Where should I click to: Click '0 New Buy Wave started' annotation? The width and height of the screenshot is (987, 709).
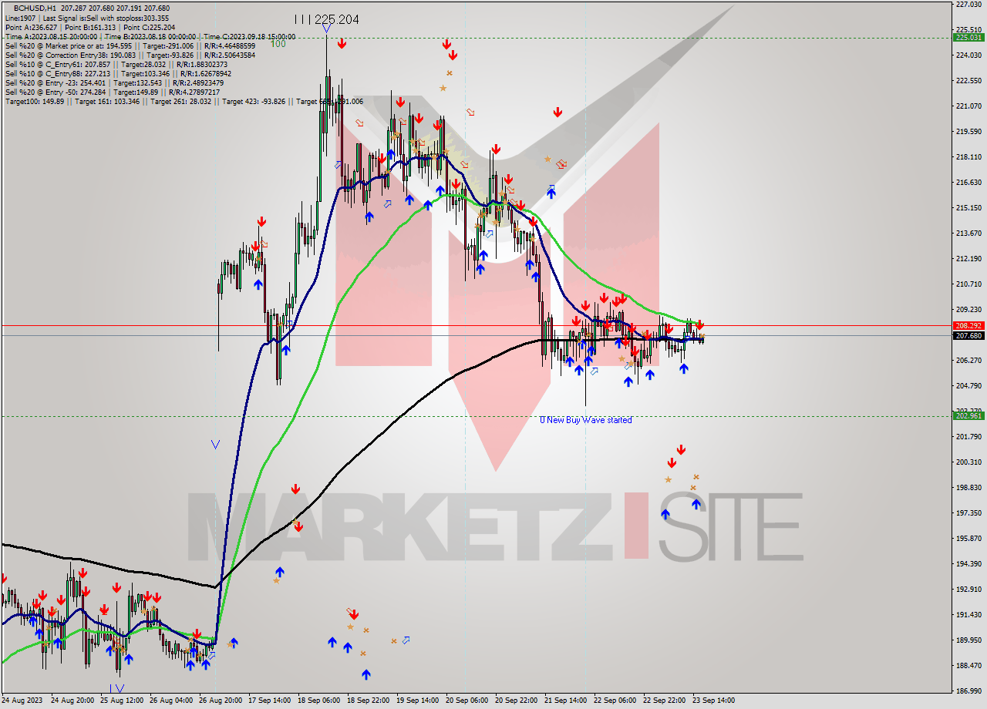[x=585, y=420]
